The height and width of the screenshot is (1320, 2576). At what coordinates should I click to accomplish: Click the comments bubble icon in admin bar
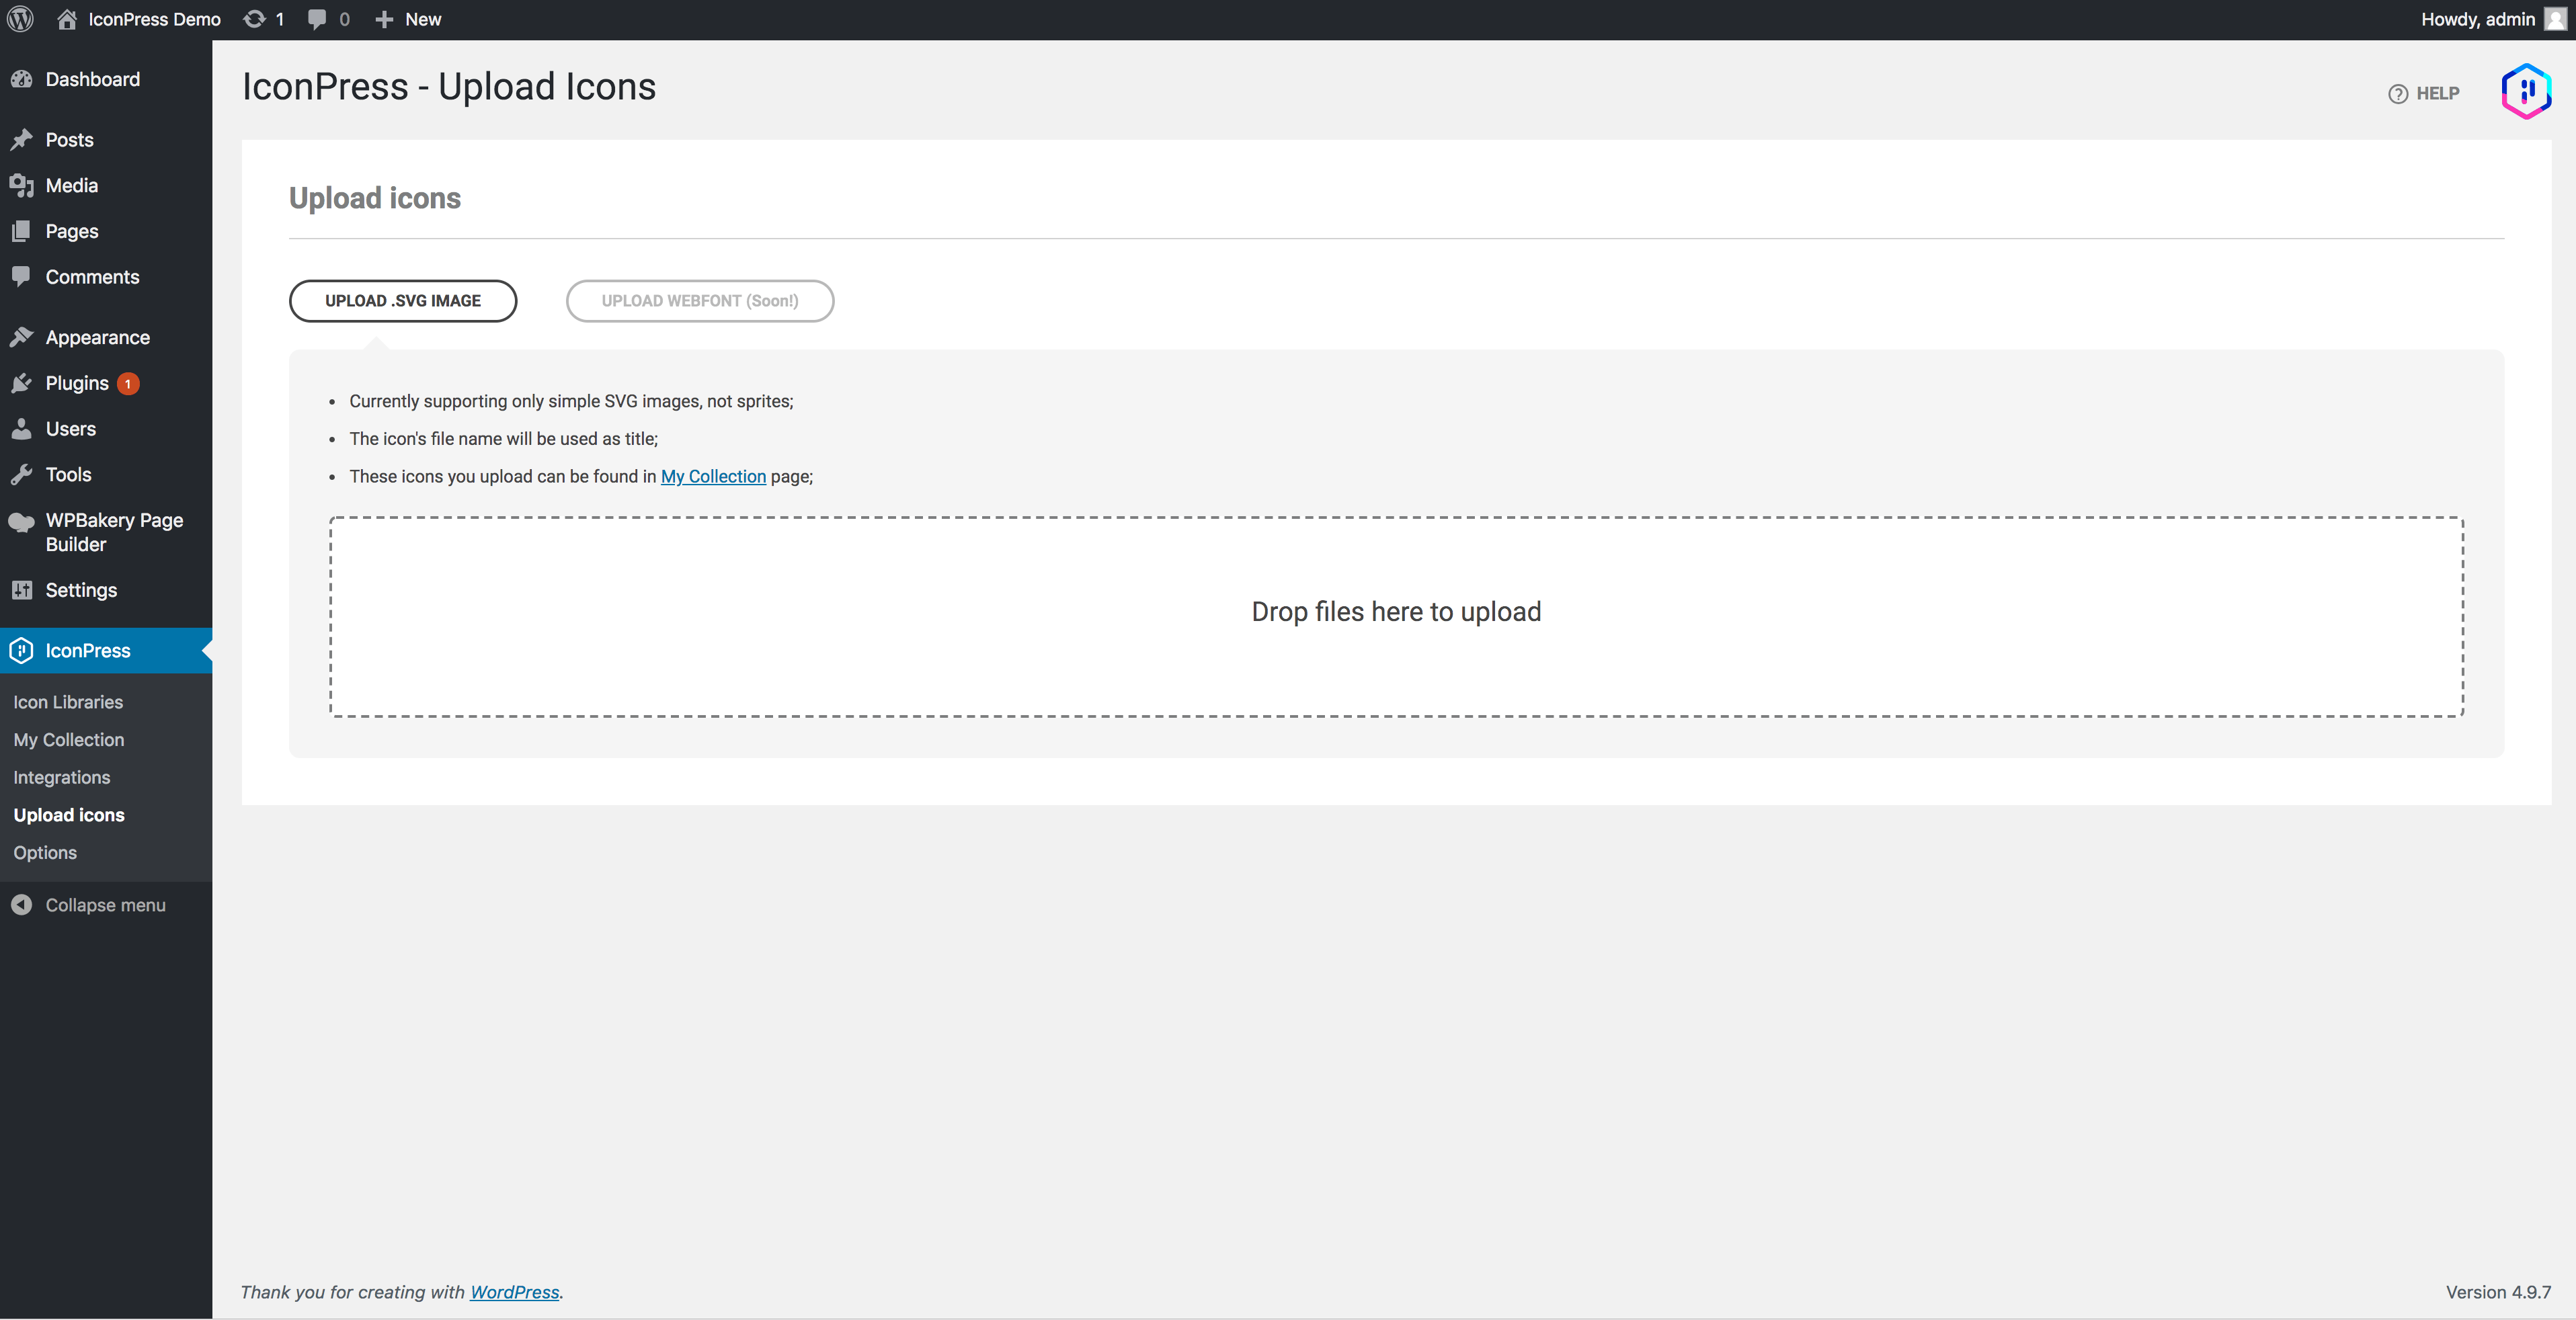click(x=317, y=19)
